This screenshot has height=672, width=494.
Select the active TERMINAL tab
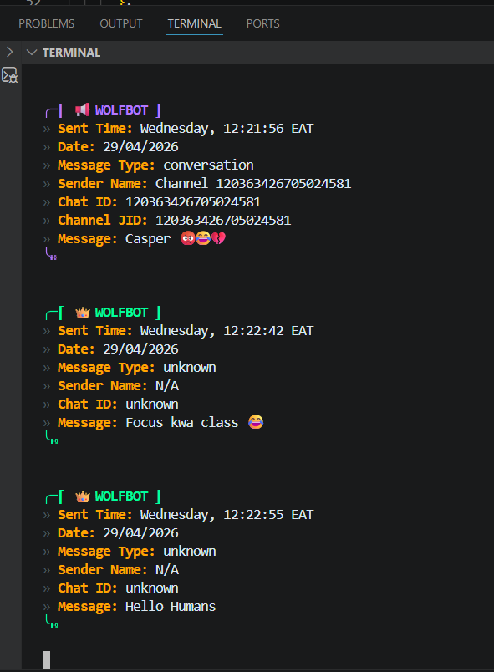[x=194, y=23]
